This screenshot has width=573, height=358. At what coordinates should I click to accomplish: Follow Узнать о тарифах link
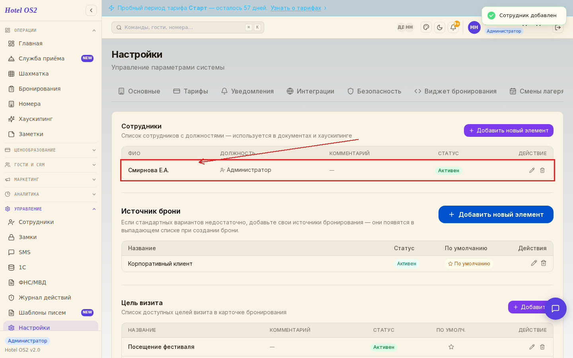296,8
